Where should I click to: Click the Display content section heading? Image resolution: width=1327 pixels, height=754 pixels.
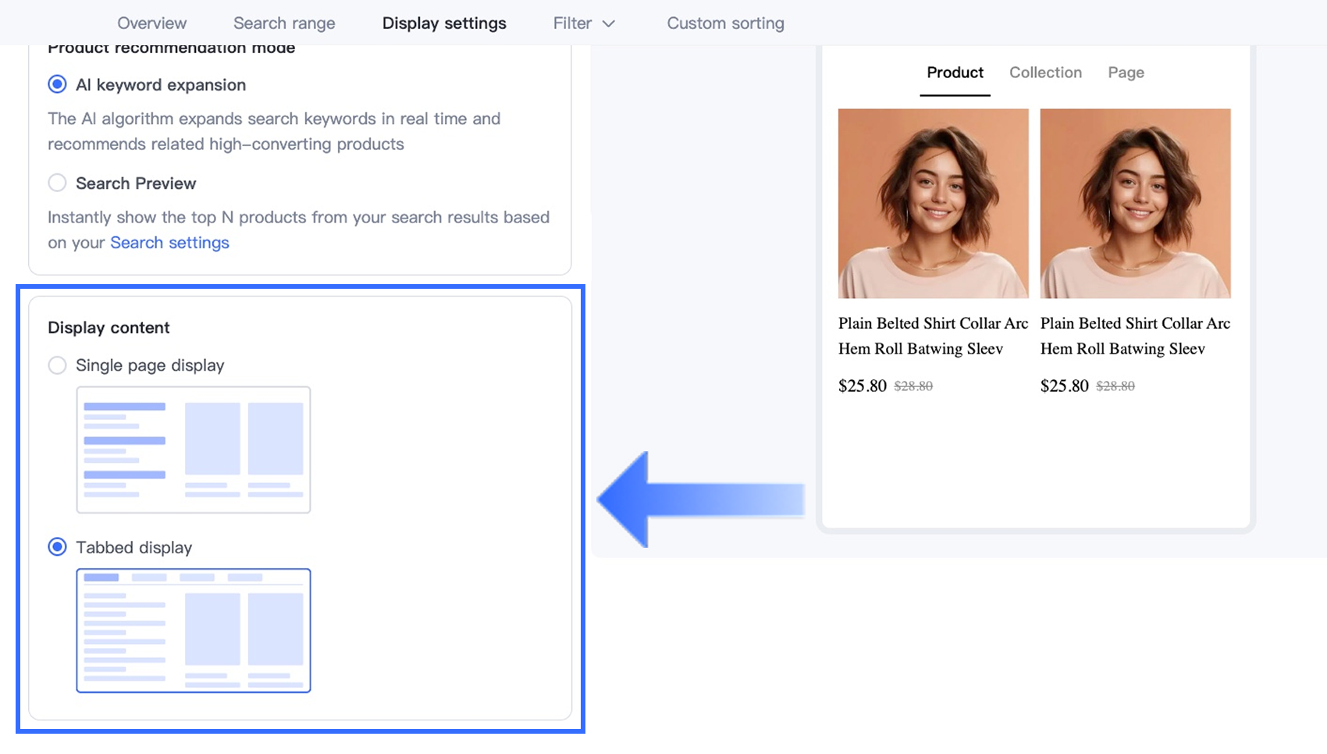coord(109,328)
